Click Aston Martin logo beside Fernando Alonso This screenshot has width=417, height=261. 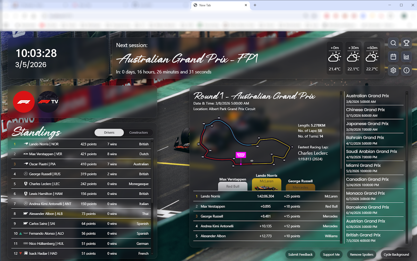click(x=26, y=234)
